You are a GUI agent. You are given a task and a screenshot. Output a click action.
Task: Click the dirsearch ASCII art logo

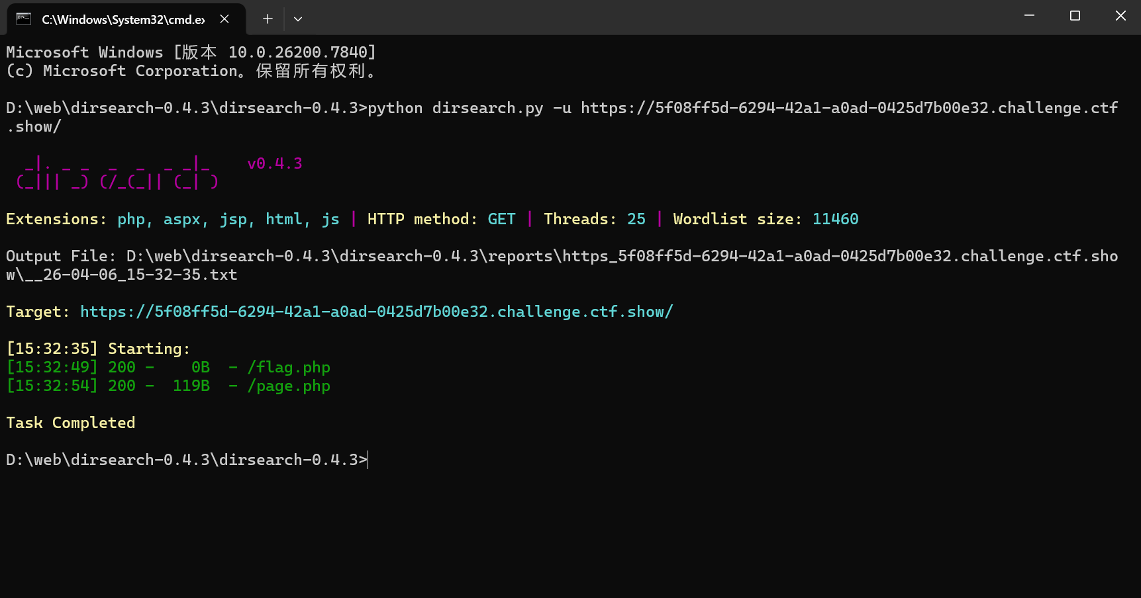(x=117, y=173)
